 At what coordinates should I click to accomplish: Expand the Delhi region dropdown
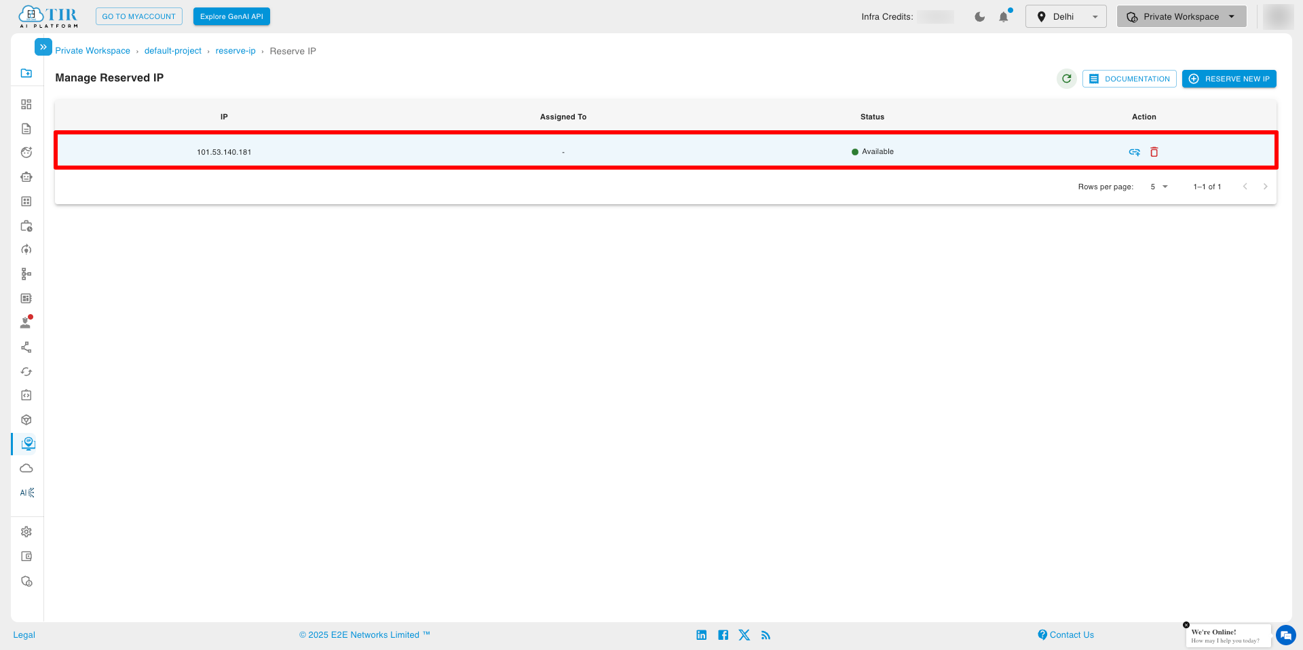tap(1065, 16)
